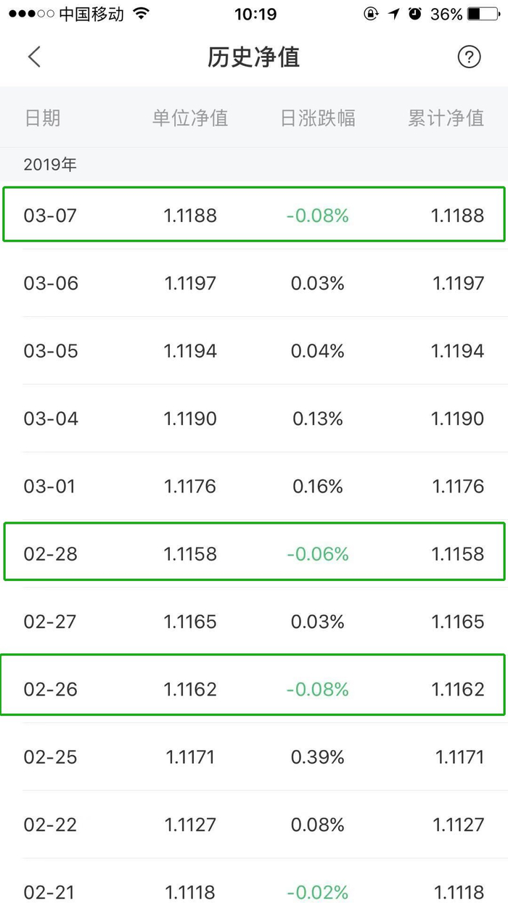Tap the 0.39% change on 02-25

click(318, 757)
